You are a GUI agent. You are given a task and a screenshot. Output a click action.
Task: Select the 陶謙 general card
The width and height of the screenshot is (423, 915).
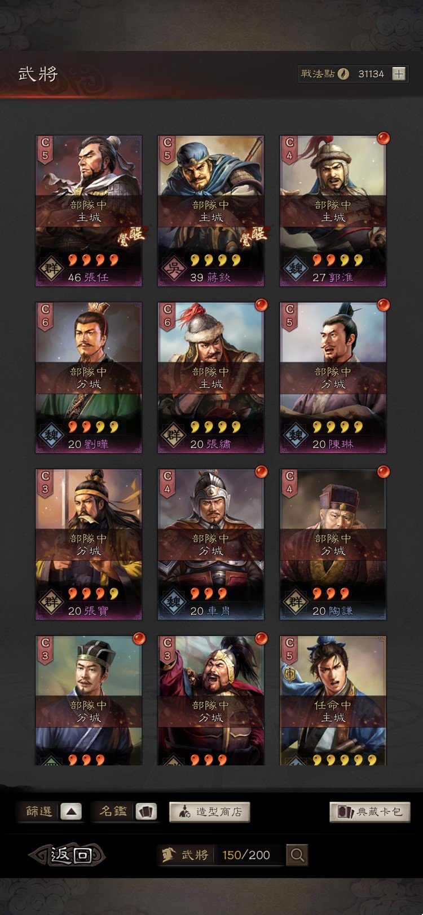(333, 545)
